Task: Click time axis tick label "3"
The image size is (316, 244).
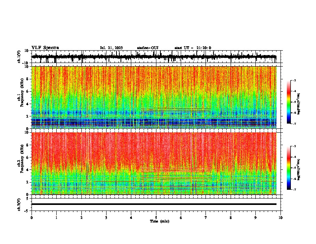Action: click(106, 218)
